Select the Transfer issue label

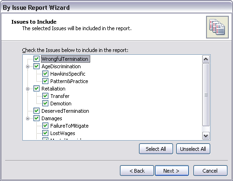pos(60,96)
